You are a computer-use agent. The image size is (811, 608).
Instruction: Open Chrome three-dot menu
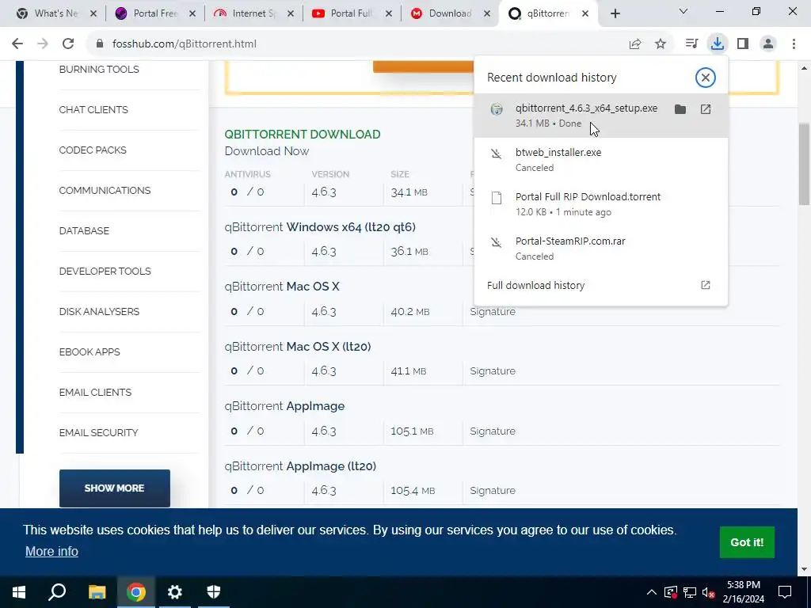[794, 44]
